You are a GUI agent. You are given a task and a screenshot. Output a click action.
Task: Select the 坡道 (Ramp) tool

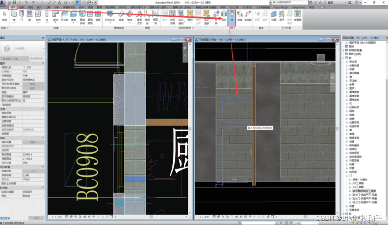tap(121, 16)
